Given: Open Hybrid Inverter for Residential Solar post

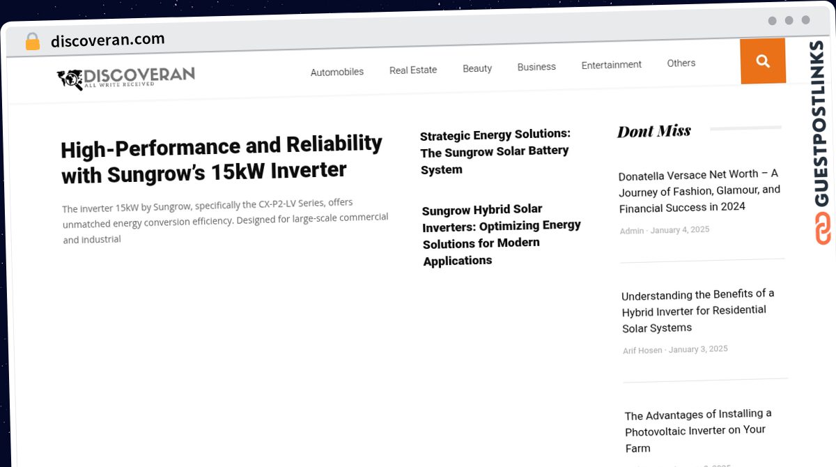Looking at the screenshot, I should pyautogui.click(x=698, y=310).
